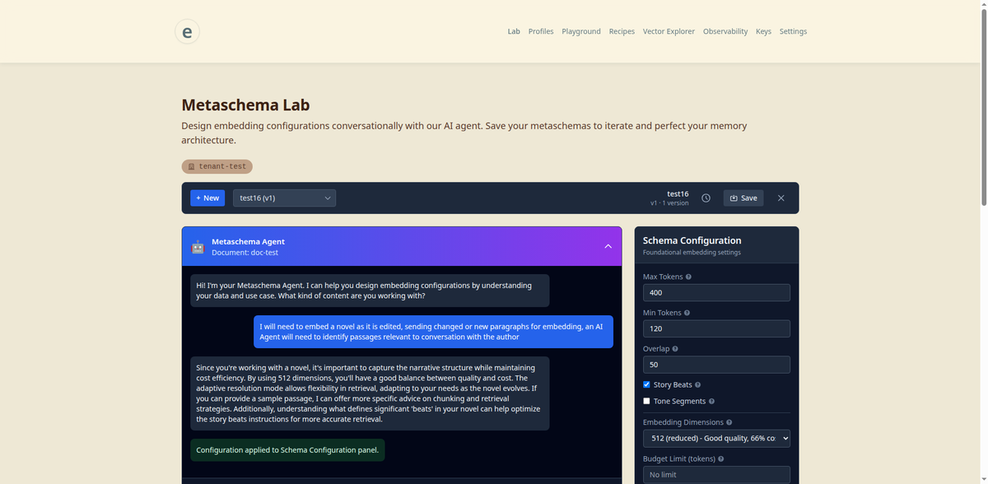Click the Story Beats help icon
This screenshot has width=988, height=484.
coord(697,384)
